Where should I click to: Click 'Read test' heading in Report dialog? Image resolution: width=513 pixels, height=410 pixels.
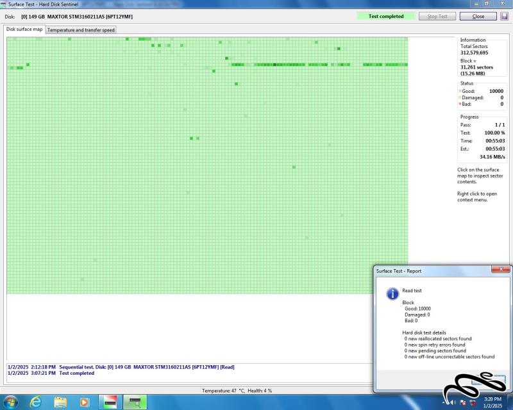412,290
